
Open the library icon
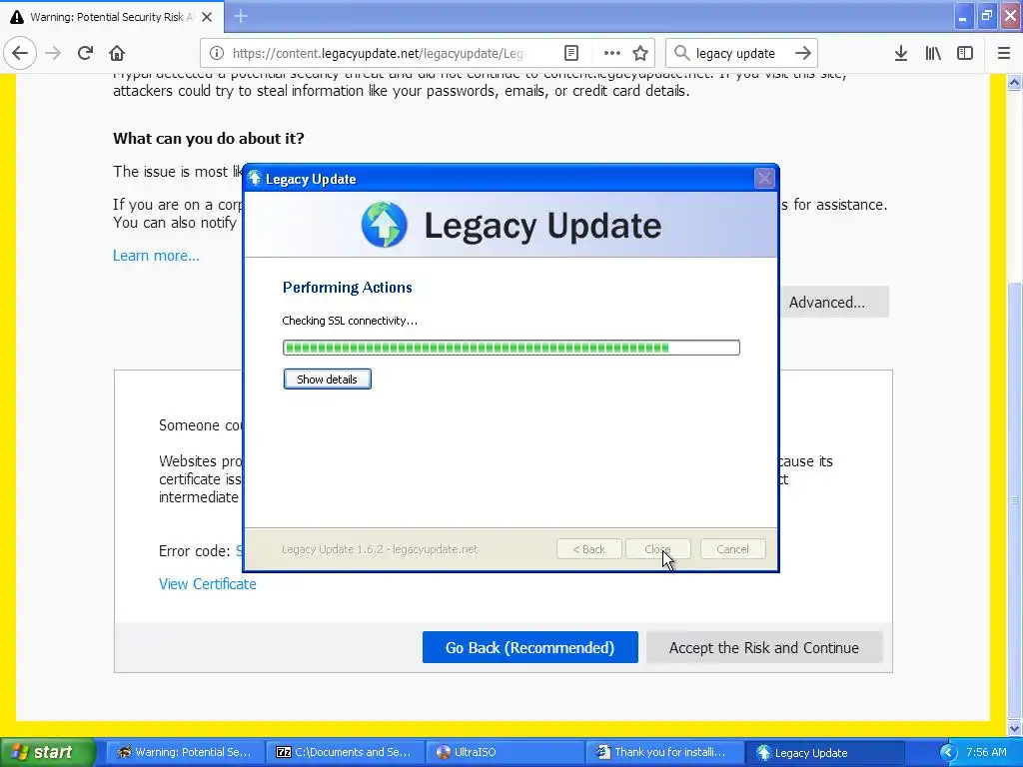[x=933, y=53]
